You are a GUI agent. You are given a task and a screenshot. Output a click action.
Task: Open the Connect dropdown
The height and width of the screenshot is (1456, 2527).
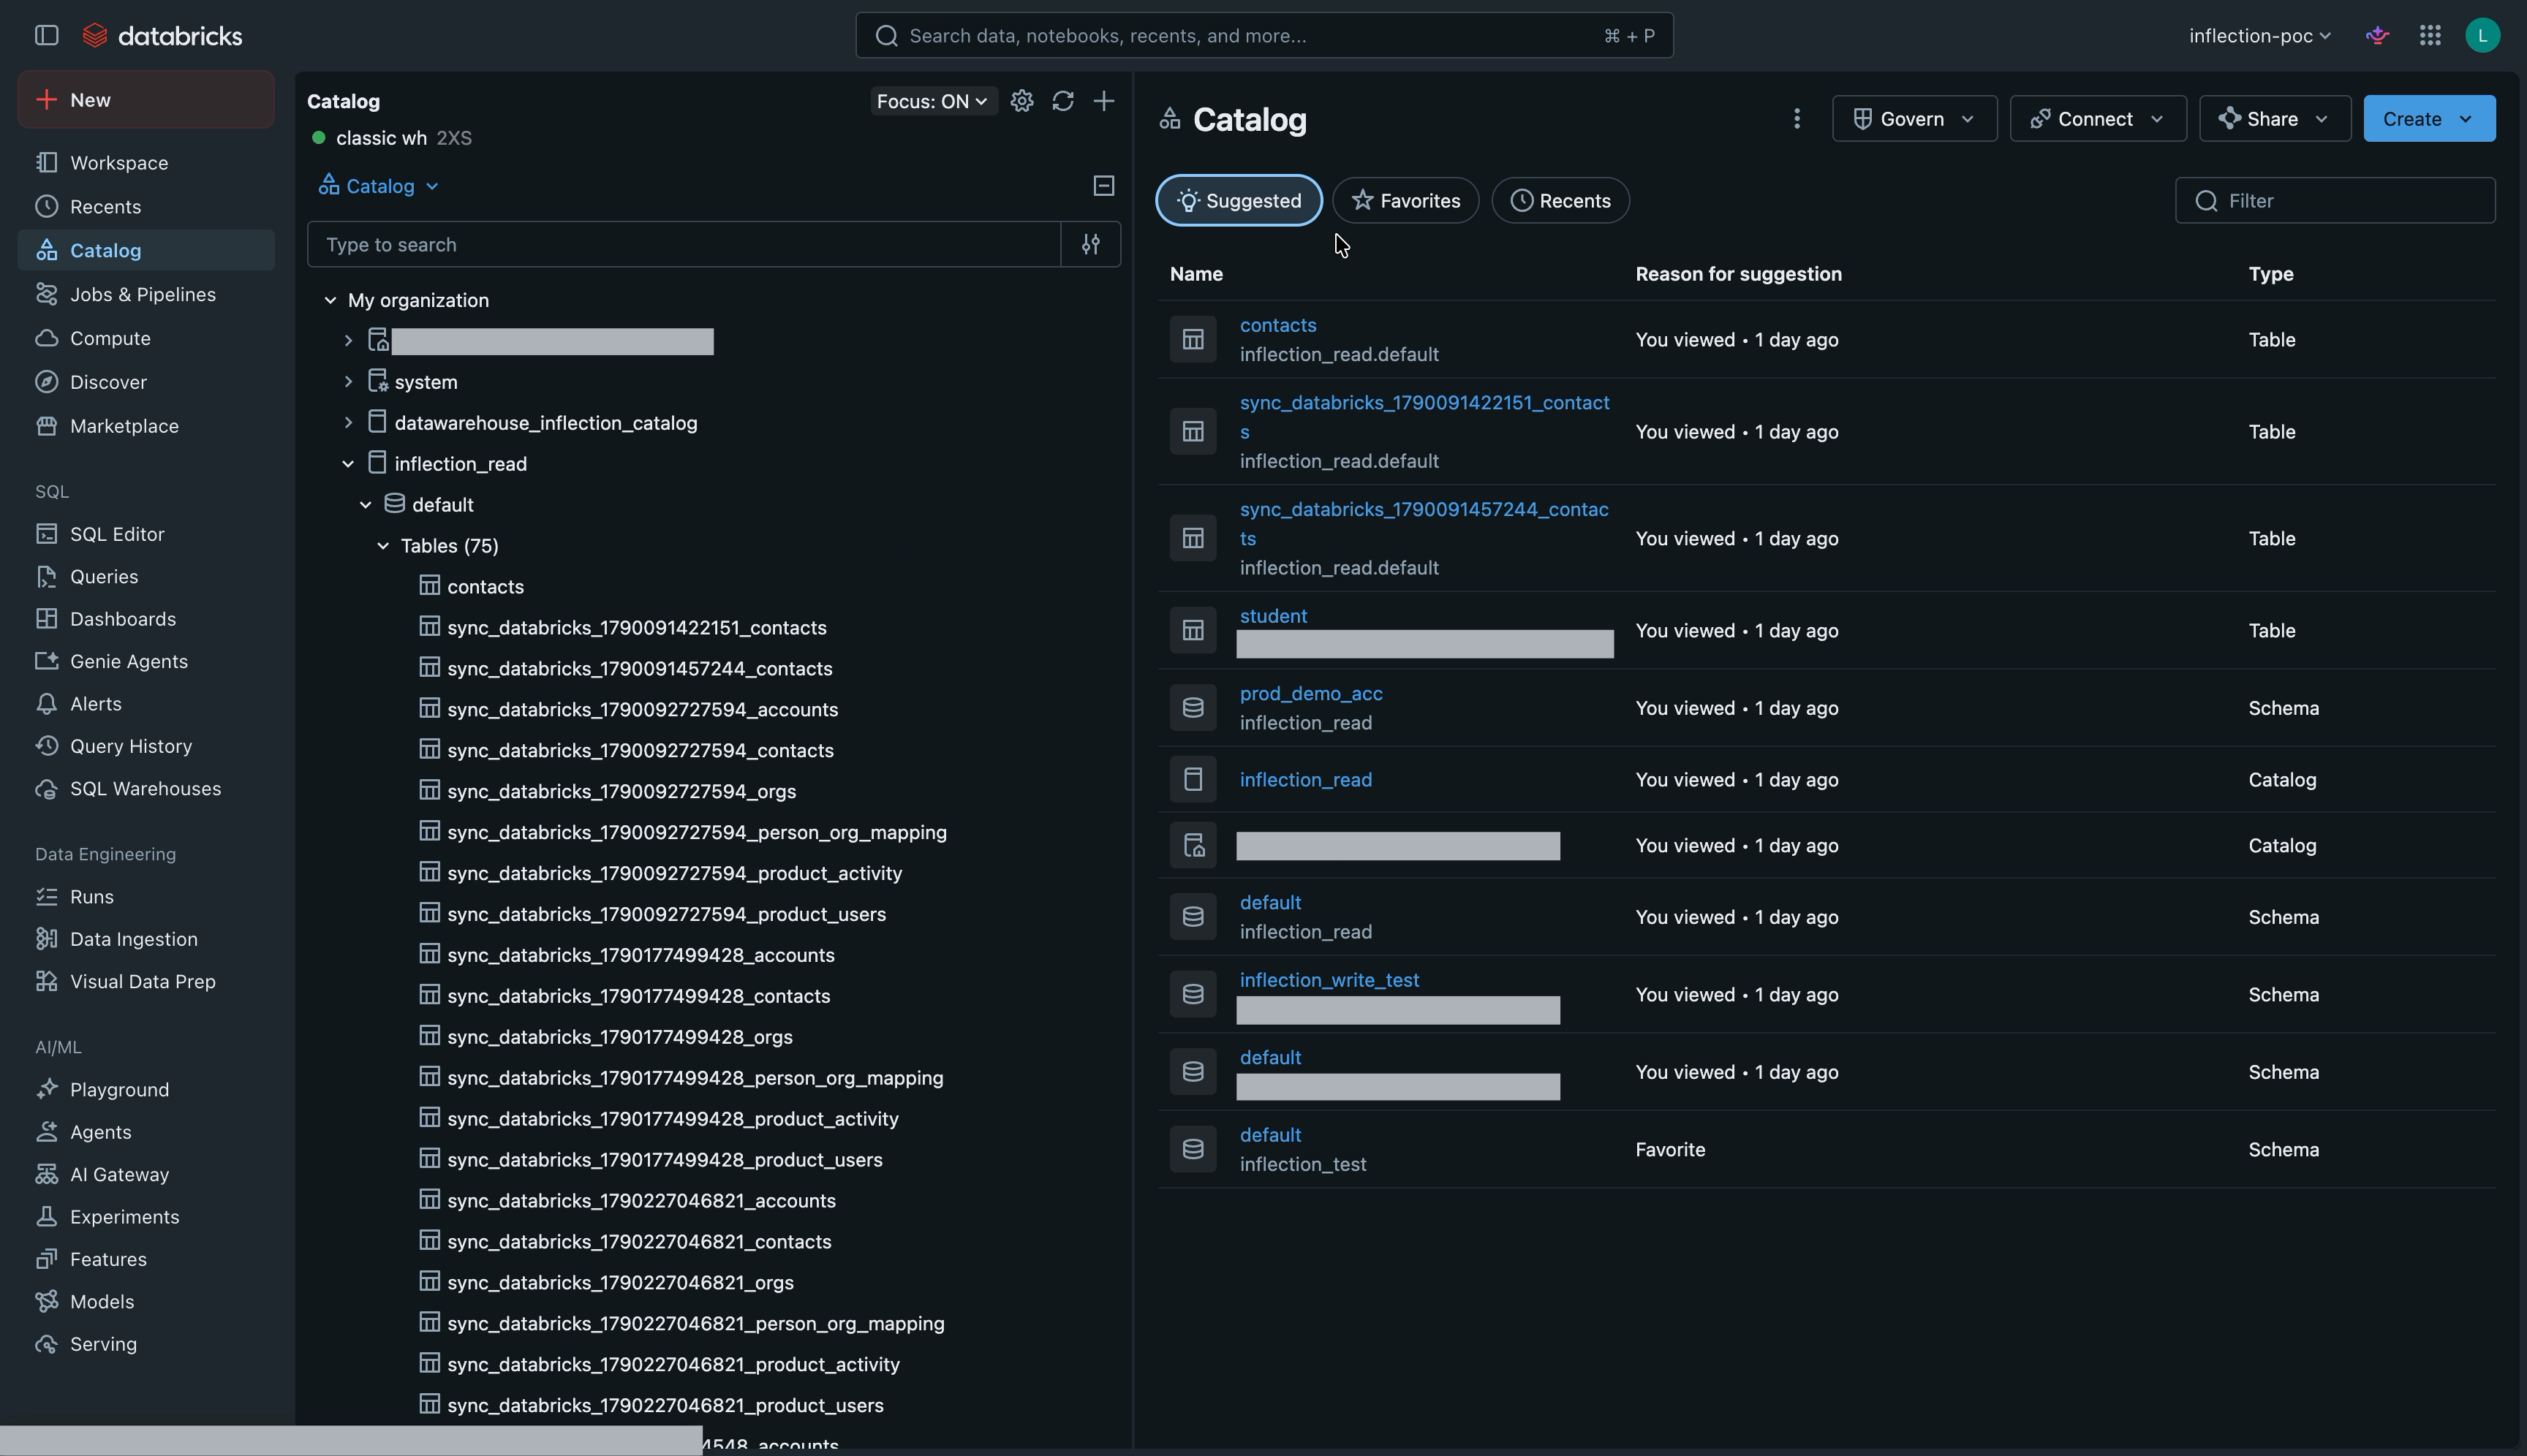(x=2097, y=119)
